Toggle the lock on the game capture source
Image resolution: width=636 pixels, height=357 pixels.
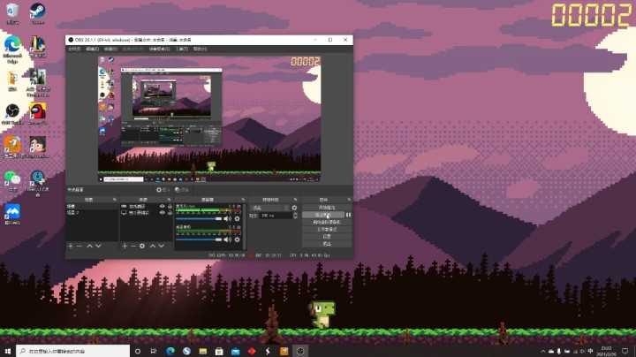pyautogui.click(x=170, y=207)
